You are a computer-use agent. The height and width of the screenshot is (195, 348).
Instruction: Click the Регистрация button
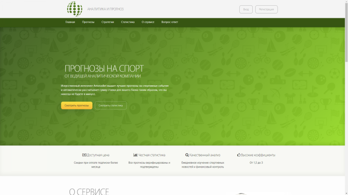coord(266,9)
